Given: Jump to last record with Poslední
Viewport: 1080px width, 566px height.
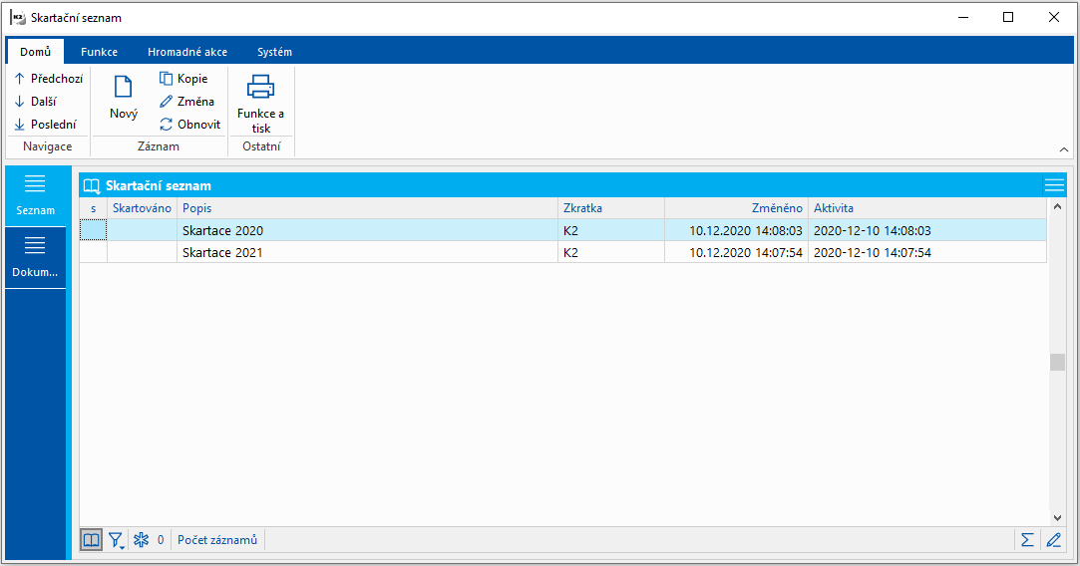Looking at the screenshot, I should tap(46, 124).
